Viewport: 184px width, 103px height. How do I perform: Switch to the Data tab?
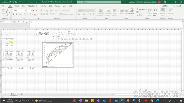[x=51, y=6]
